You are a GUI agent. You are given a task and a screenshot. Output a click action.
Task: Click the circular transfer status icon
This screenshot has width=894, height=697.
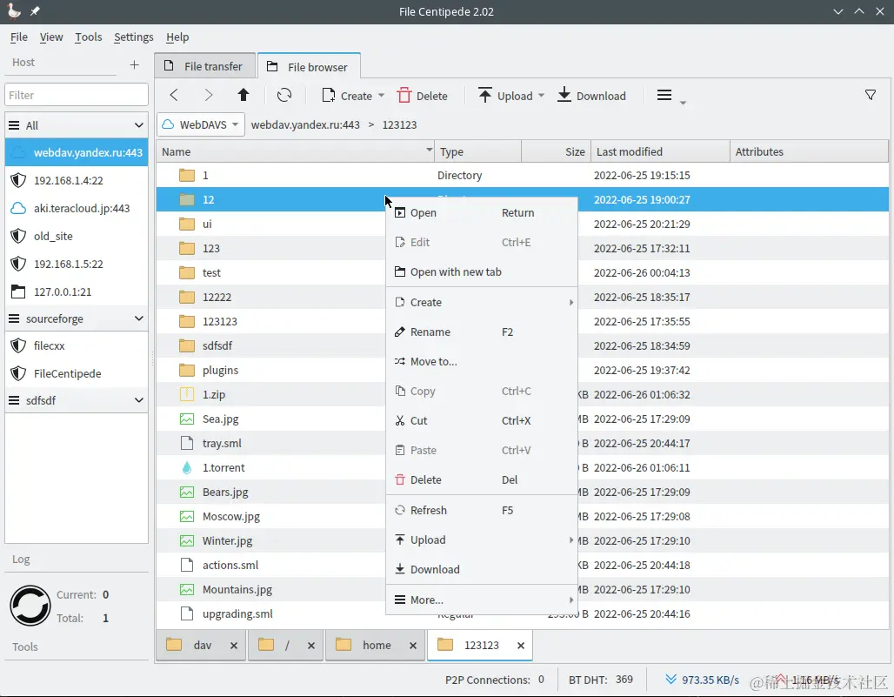pos(30,606)
